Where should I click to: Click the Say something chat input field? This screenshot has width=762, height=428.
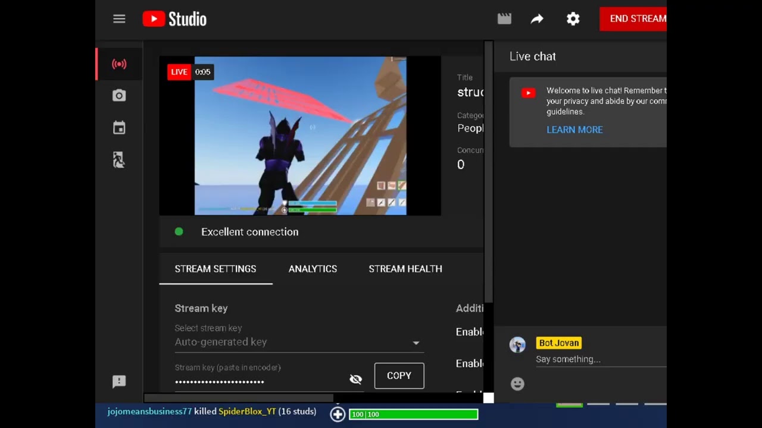click(601, 360)
